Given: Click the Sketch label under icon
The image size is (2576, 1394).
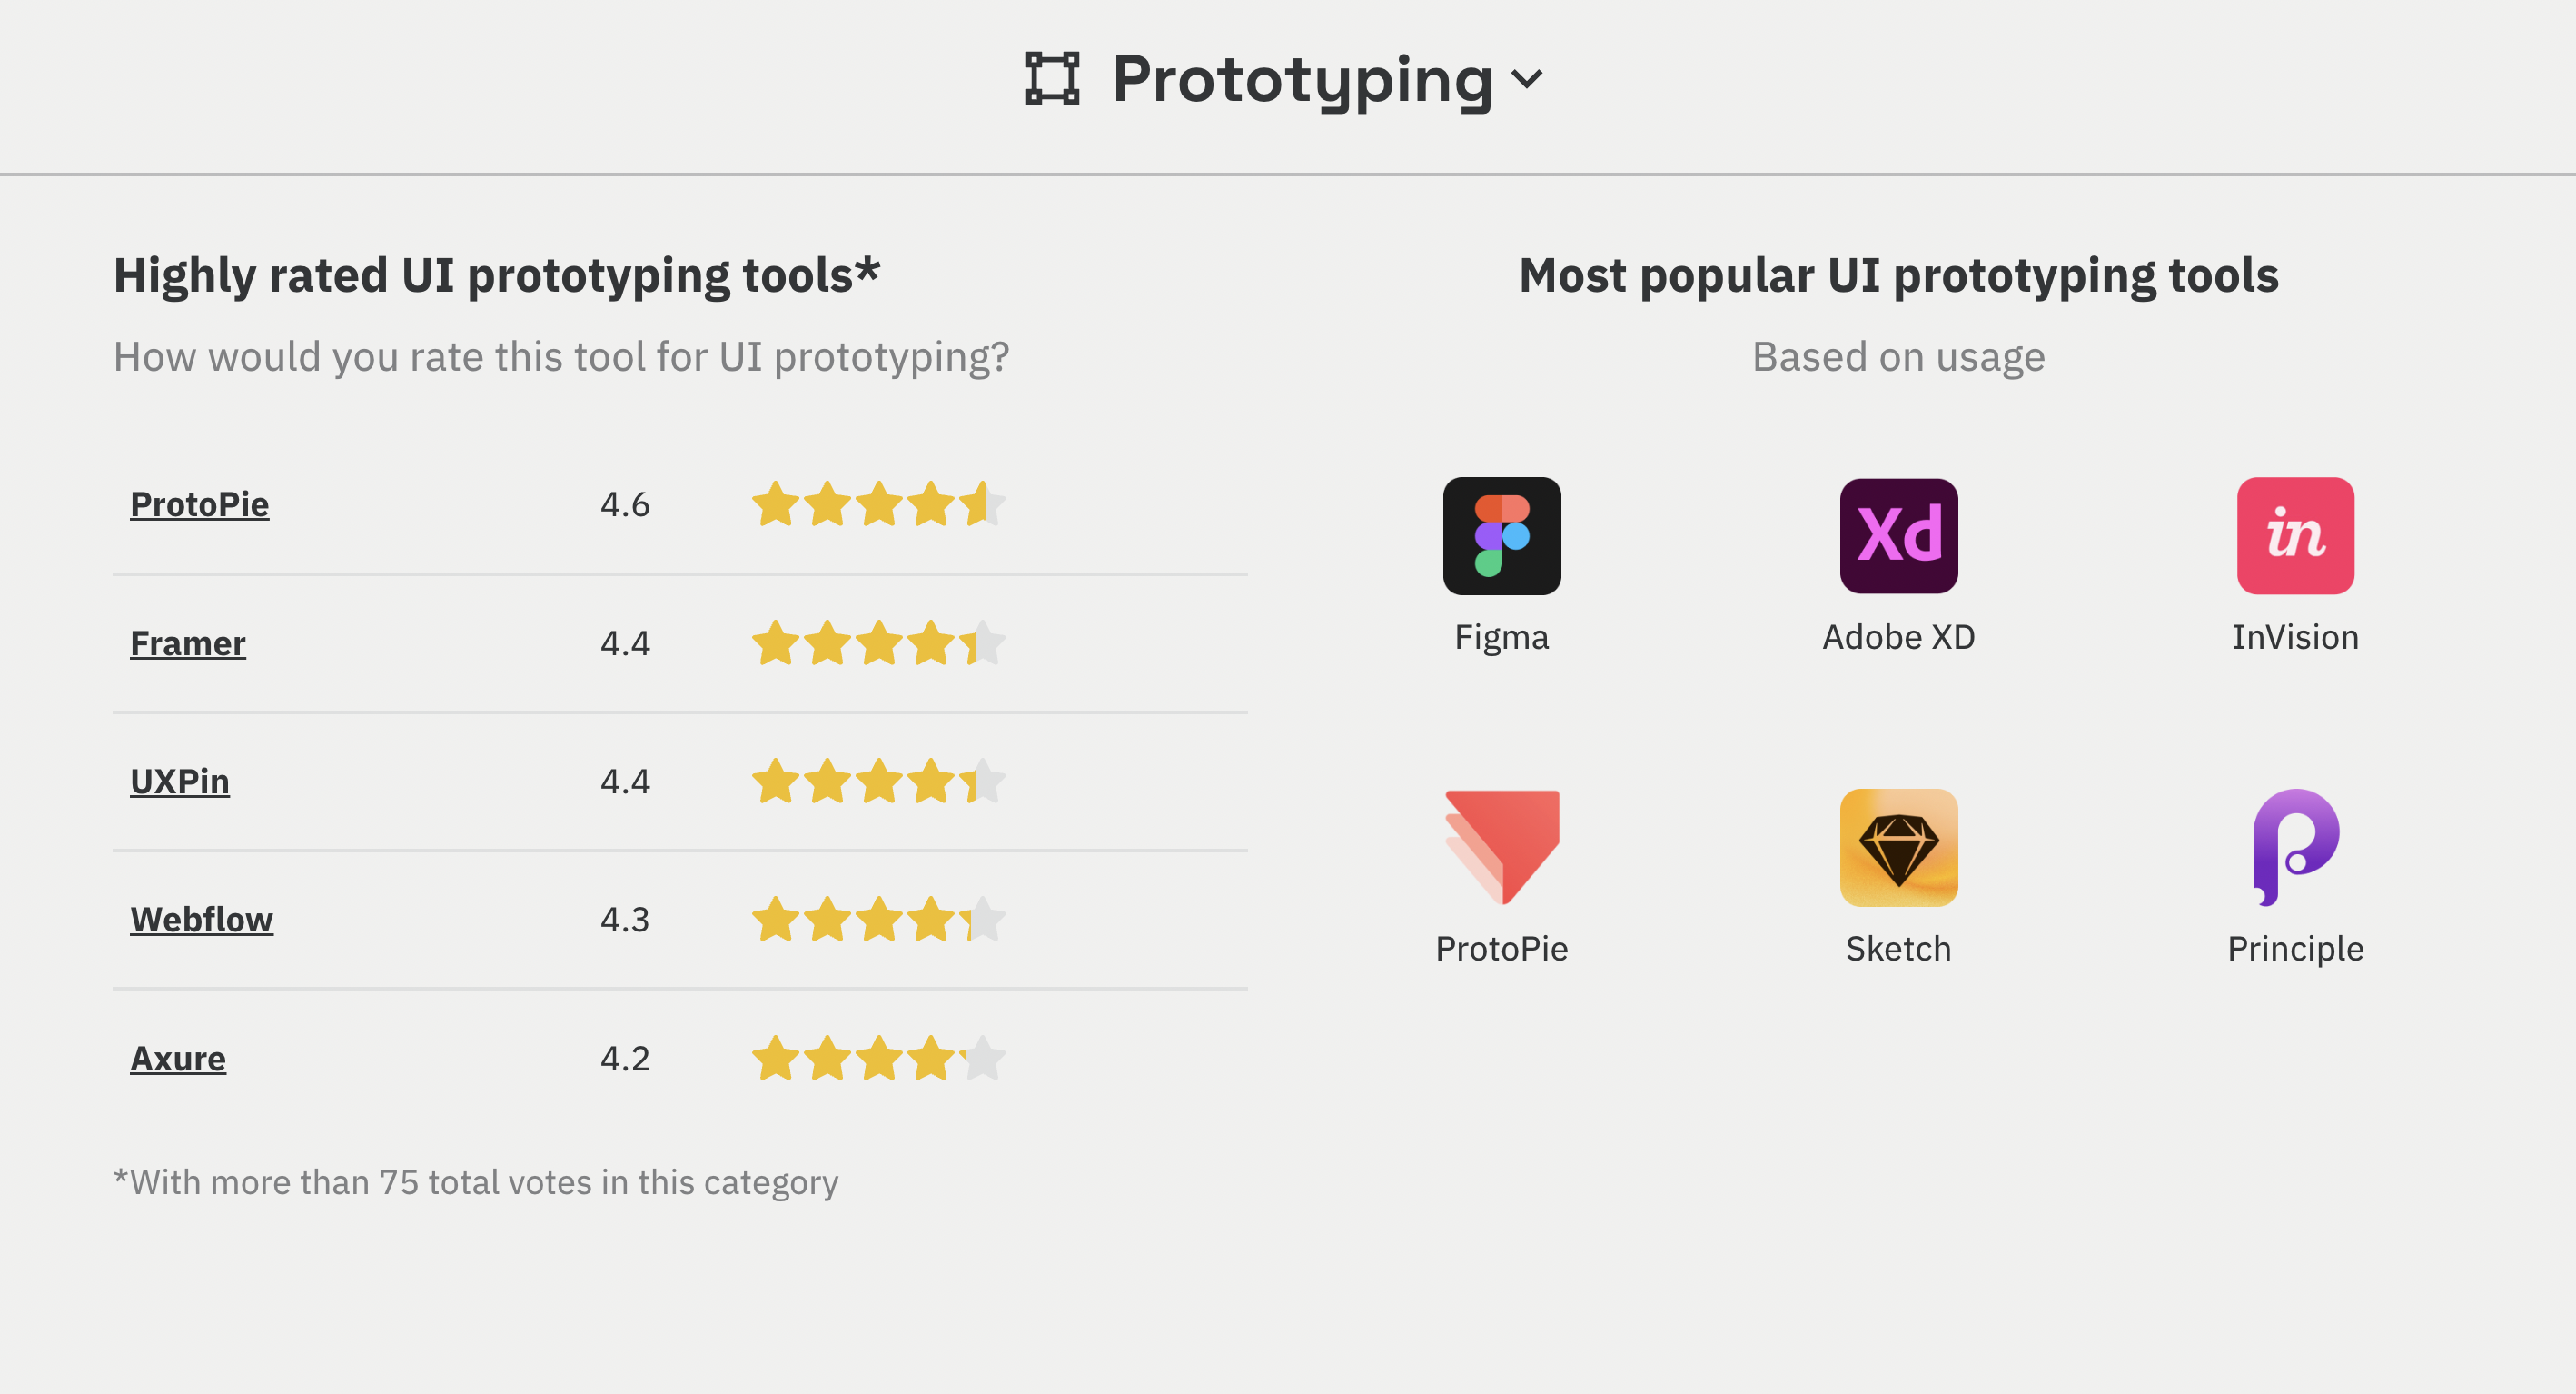Looking at the screenshot, I should point(1898,948).
